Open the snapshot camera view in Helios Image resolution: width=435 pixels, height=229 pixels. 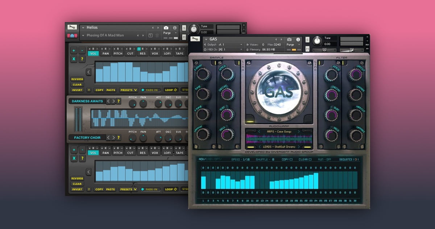click(x=166, y=28)
